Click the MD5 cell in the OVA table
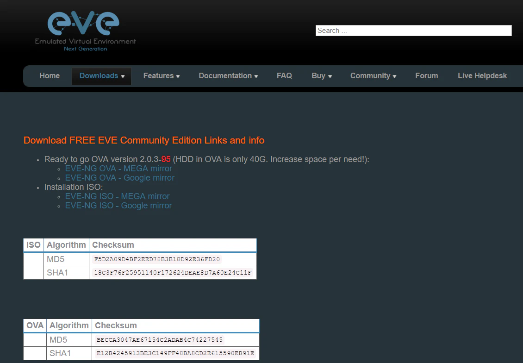523x363 pixels. pos(69,340)
